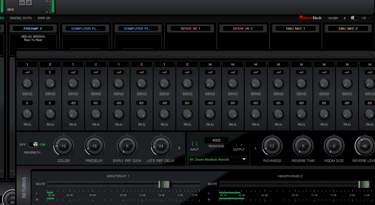375x205 pixels.
Task: Click the REVERB TIME knob
Action: (x=303, y=146)
